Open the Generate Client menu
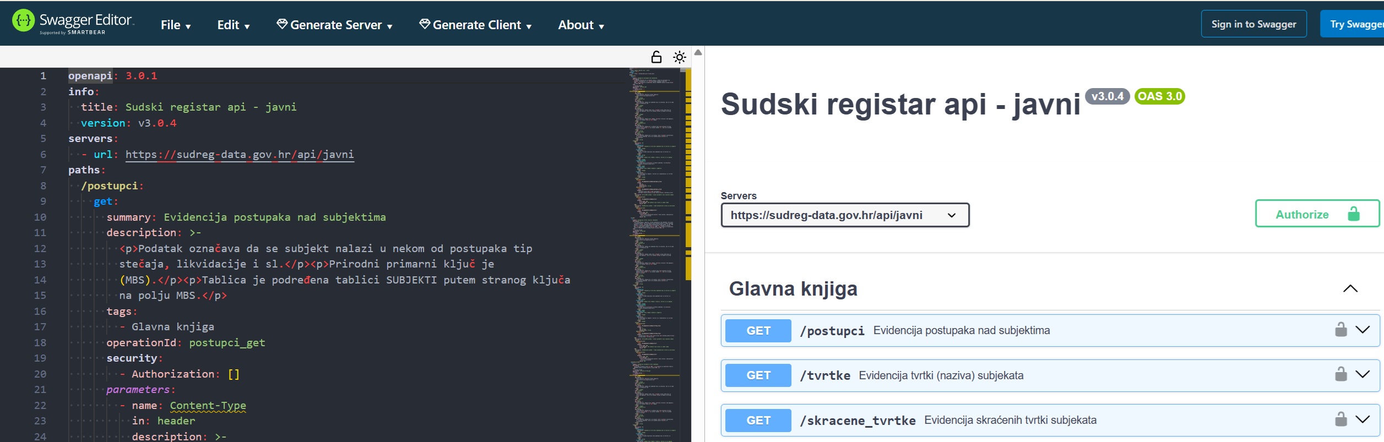 475,25
